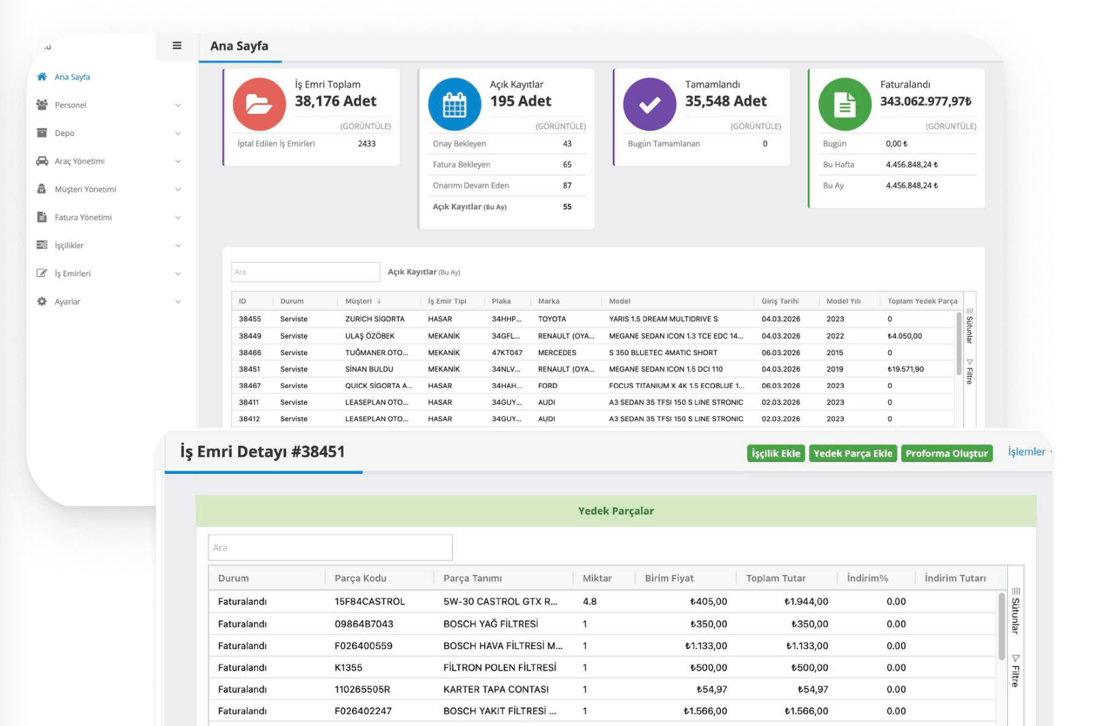Screen dimensions: 1094x726
Task: Click the Ara search field in Yedek Parçalar
Action: [330, 547]
